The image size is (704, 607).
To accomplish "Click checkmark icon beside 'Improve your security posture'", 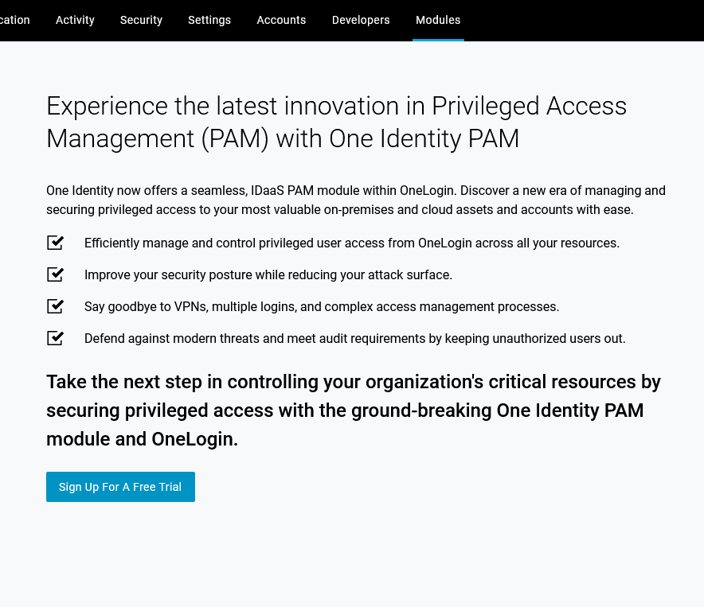I will (x=55, y=274).
